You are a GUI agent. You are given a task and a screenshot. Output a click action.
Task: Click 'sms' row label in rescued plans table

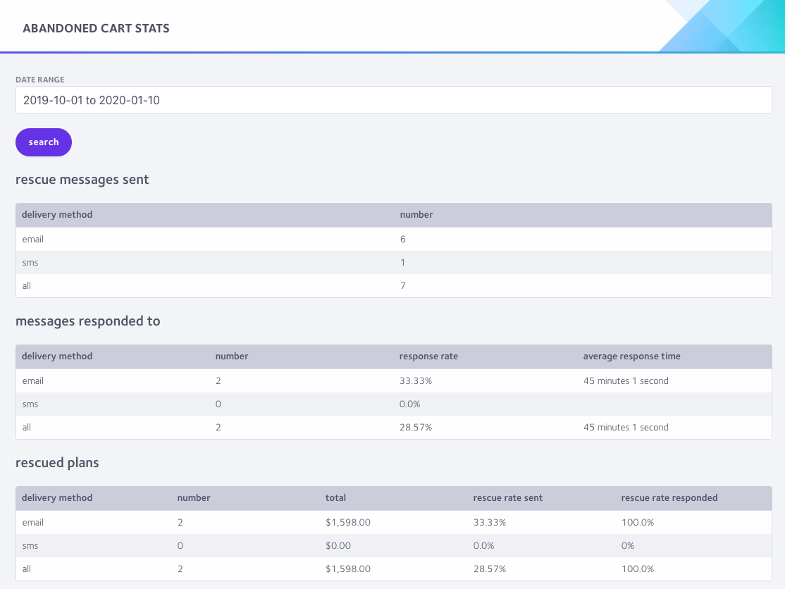click(30, 545)
